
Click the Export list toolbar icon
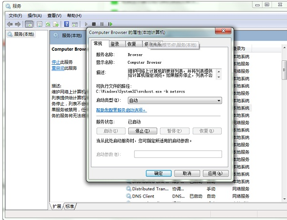coord(56,24)
